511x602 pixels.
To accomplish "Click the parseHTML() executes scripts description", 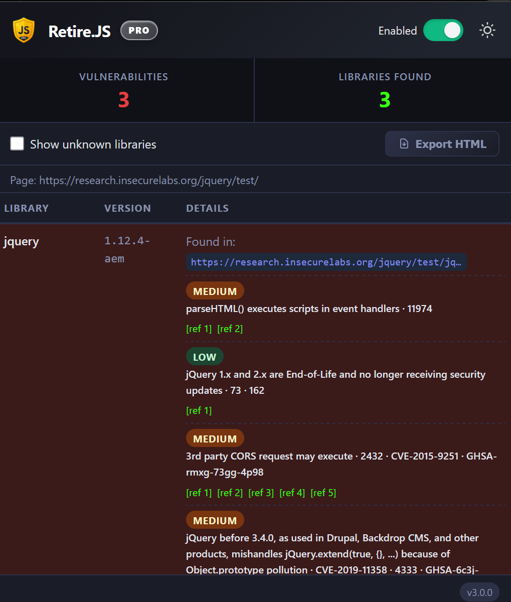I will (309, 309).
